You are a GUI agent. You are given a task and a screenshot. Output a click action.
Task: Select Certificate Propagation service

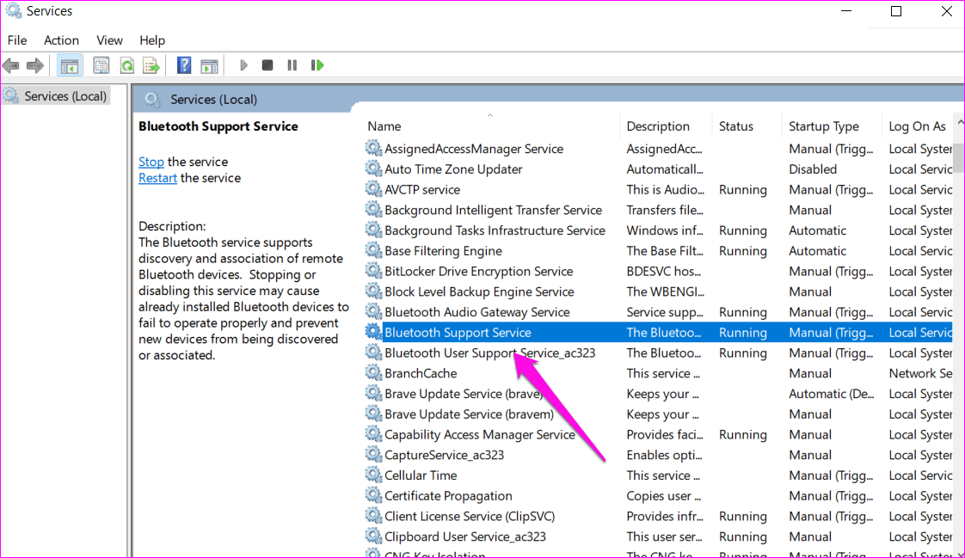coord(658,495)
